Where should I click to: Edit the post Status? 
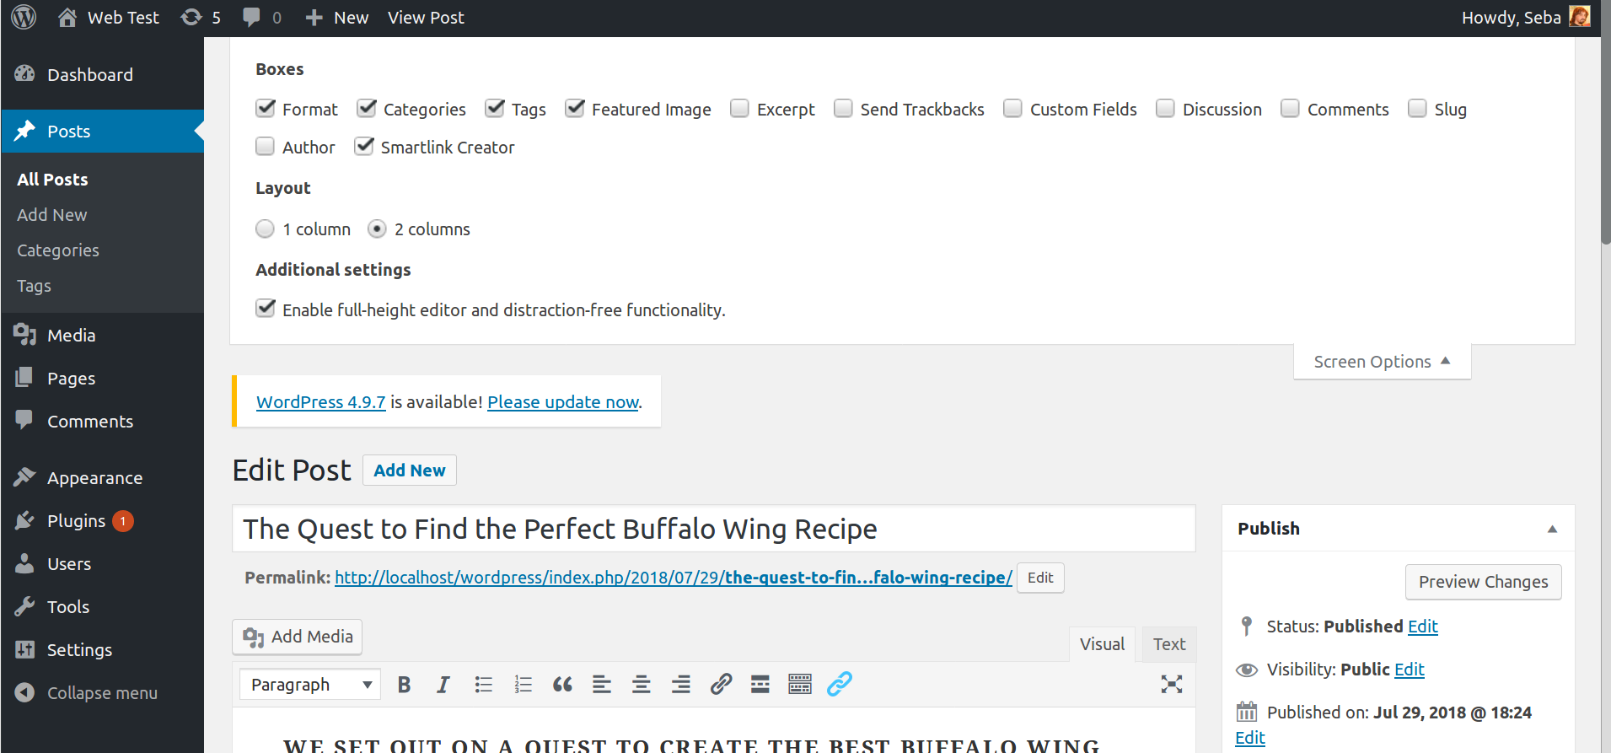(x=1423, y=627)
